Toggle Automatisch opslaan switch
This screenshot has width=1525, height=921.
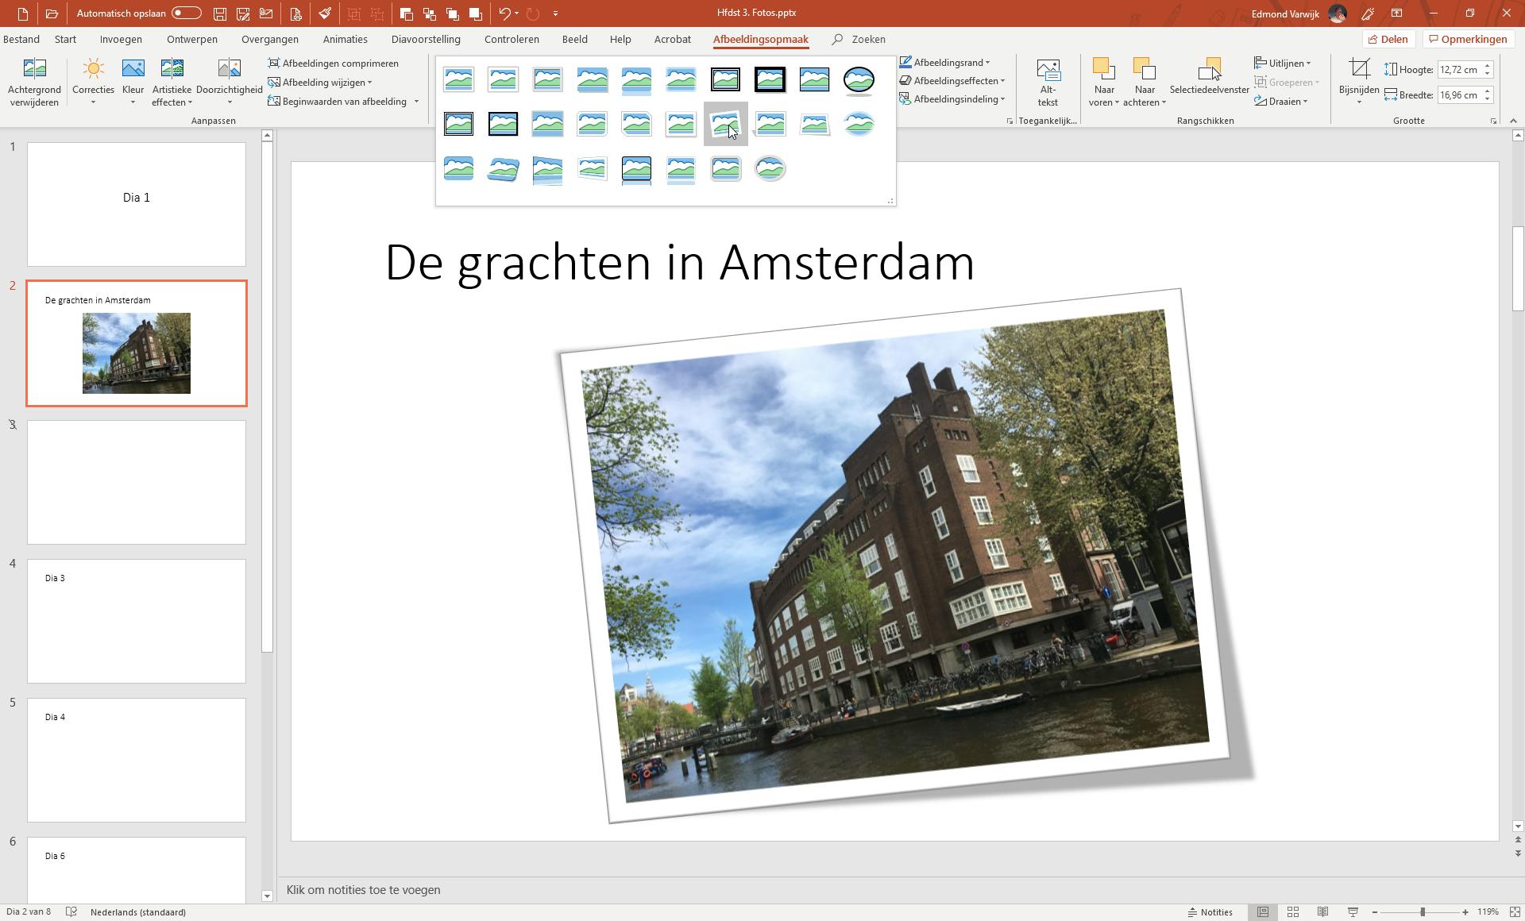coord(186,13)
